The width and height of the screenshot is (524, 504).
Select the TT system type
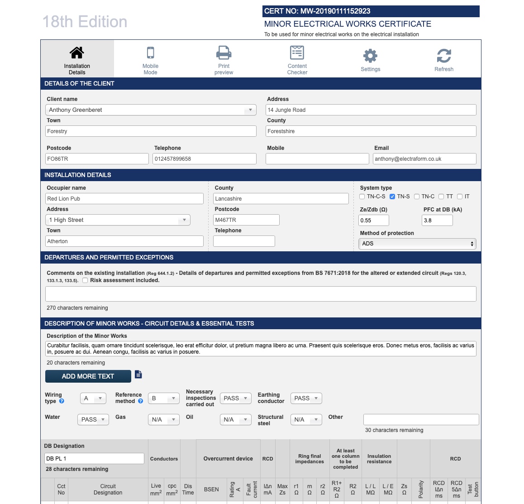point(441,196)
